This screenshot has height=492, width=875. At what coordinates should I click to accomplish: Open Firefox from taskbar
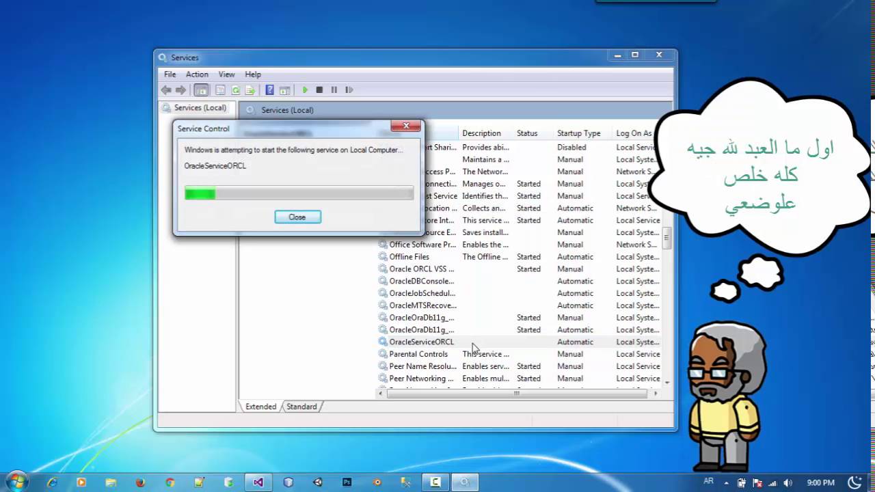[x=140, y=482]
